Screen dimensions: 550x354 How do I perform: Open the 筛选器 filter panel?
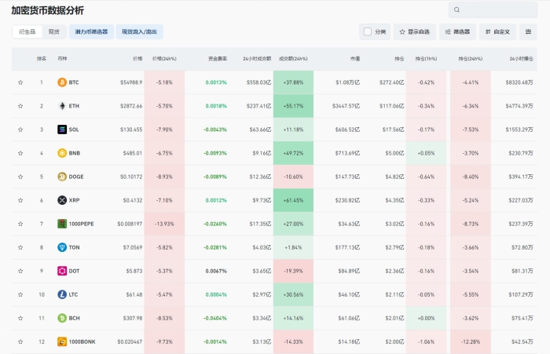tap(456, 32)
